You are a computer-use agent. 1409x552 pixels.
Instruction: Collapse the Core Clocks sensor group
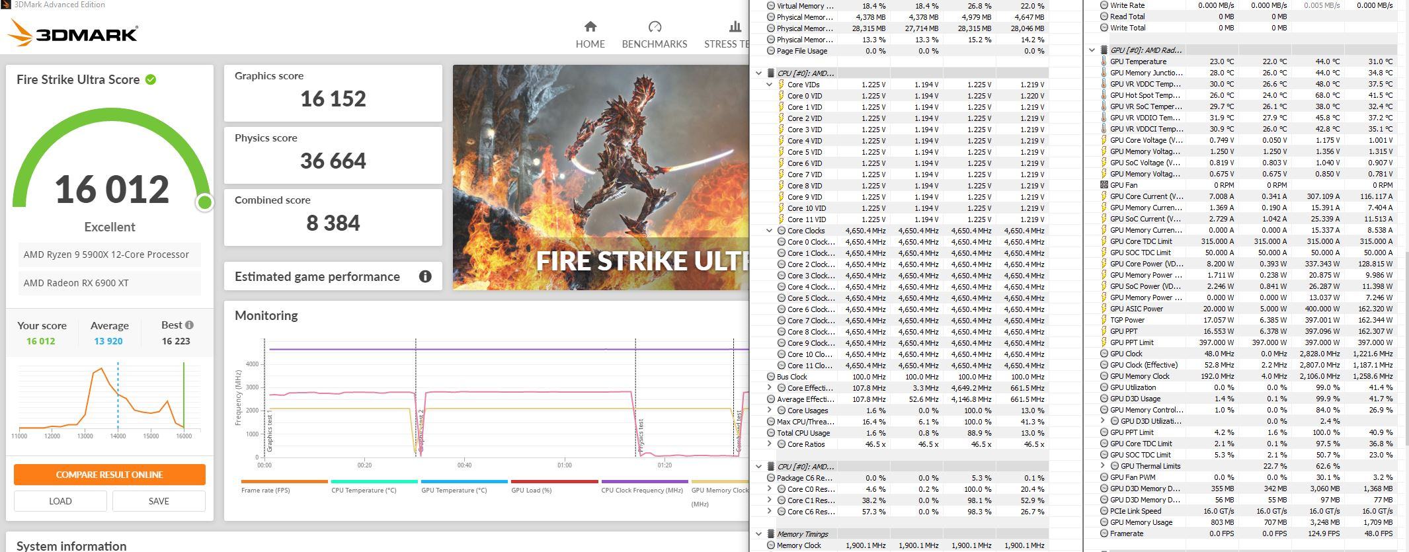(x=769, y=231)
